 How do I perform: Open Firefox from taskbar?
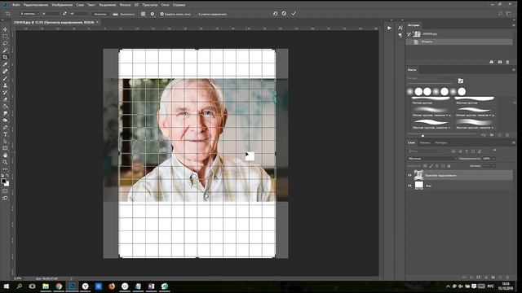(112, 286)
